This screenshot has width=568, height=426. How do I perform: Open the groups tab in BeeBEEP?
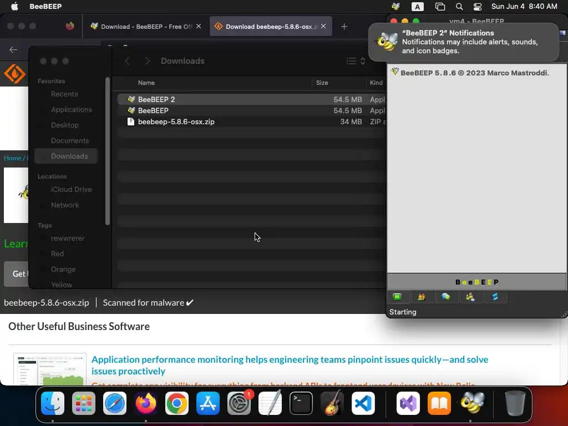tap(470, 297)
